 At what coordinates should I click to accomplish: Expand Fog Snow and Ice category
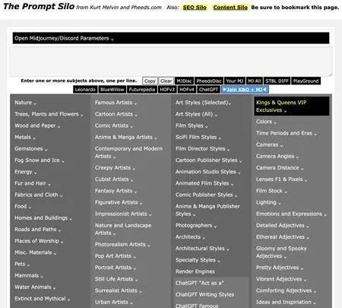click(x=40, y=160)
